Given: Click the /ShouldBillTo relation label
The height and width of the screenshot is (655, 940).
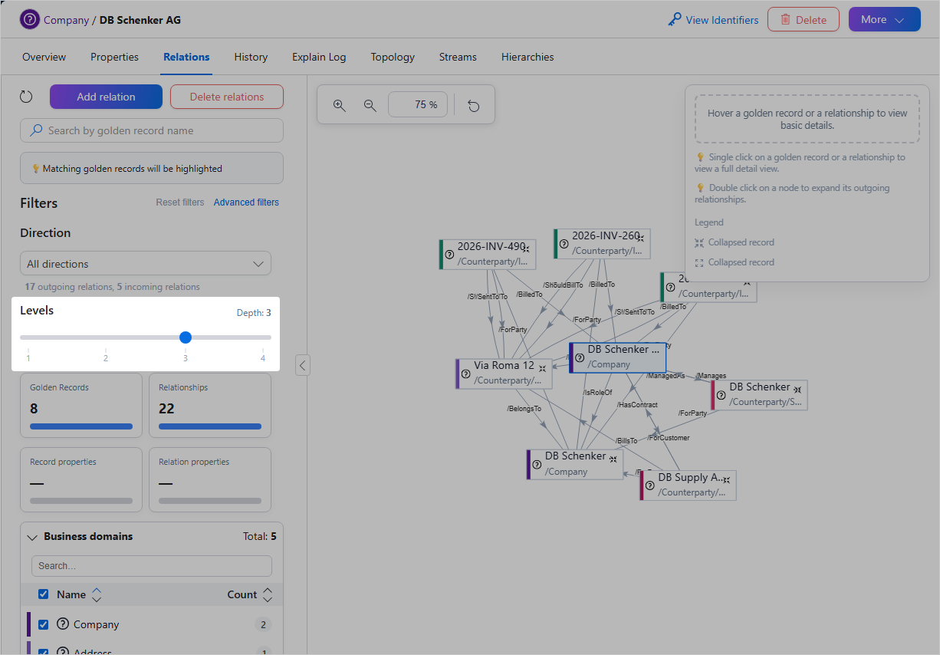Looking at the screenshot, I should click(563, 285).
